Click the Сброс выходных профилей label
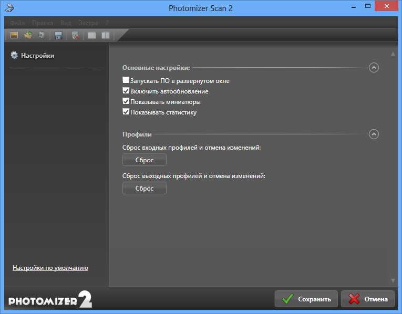The image size is (402, 314). click(x=194, y=176)
